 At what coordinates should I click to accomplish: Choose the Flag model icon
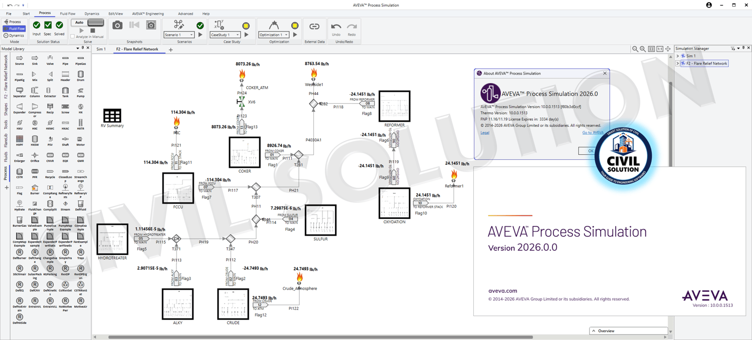pos(20,187)
